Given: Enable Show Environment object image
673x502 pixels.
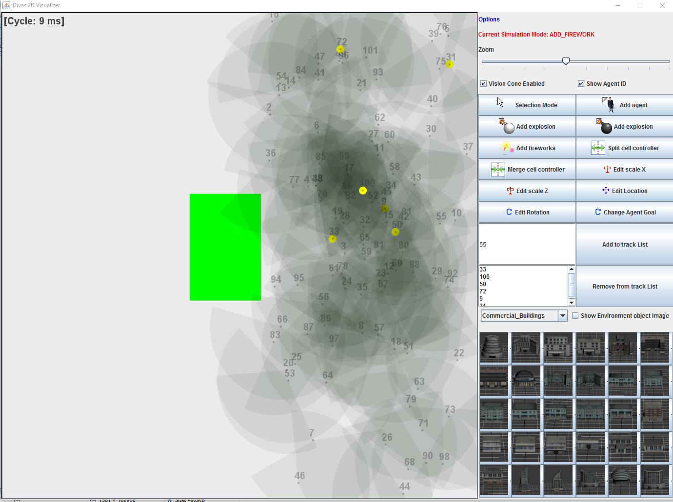Looking at the screenshot, I should (x=575, y=316).
